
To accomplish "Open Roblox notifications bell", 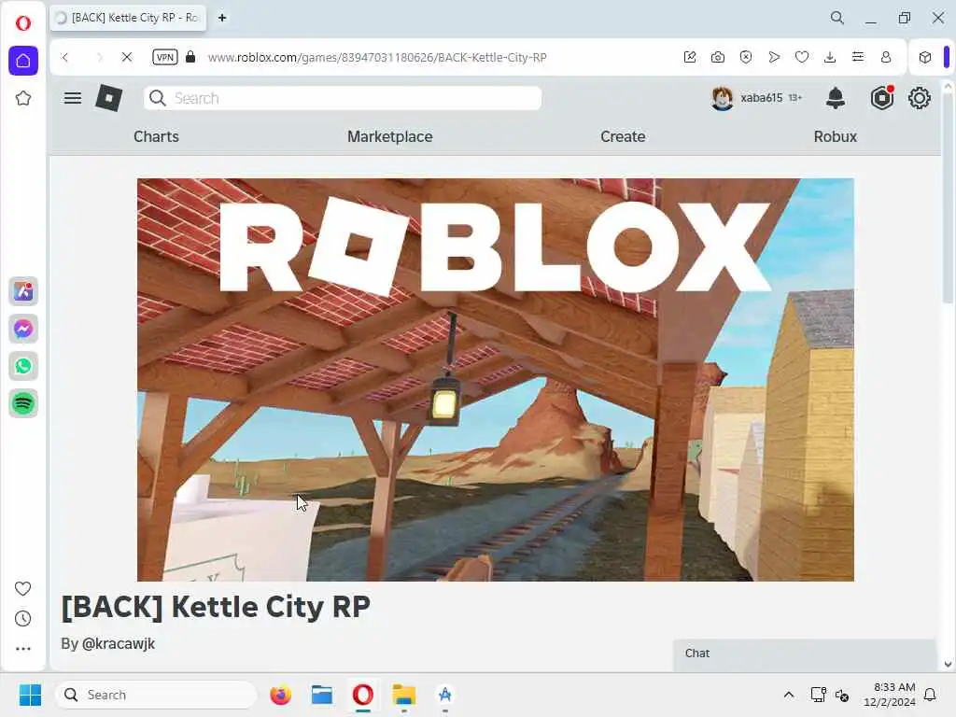I will (836, 97).
